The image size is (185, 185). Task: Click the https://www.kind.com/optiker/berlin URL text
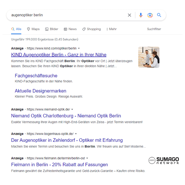tap(52, 48)
